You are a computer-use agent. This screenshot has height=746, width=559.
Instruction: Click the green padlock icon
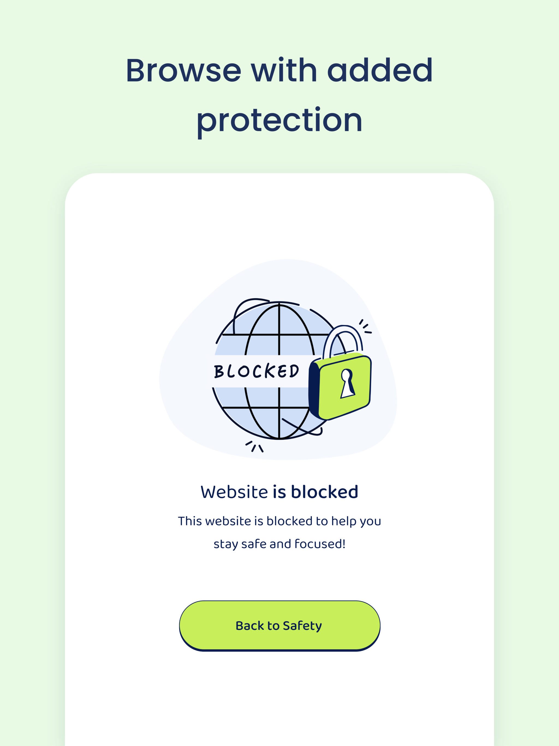click(x=341, y=374)
